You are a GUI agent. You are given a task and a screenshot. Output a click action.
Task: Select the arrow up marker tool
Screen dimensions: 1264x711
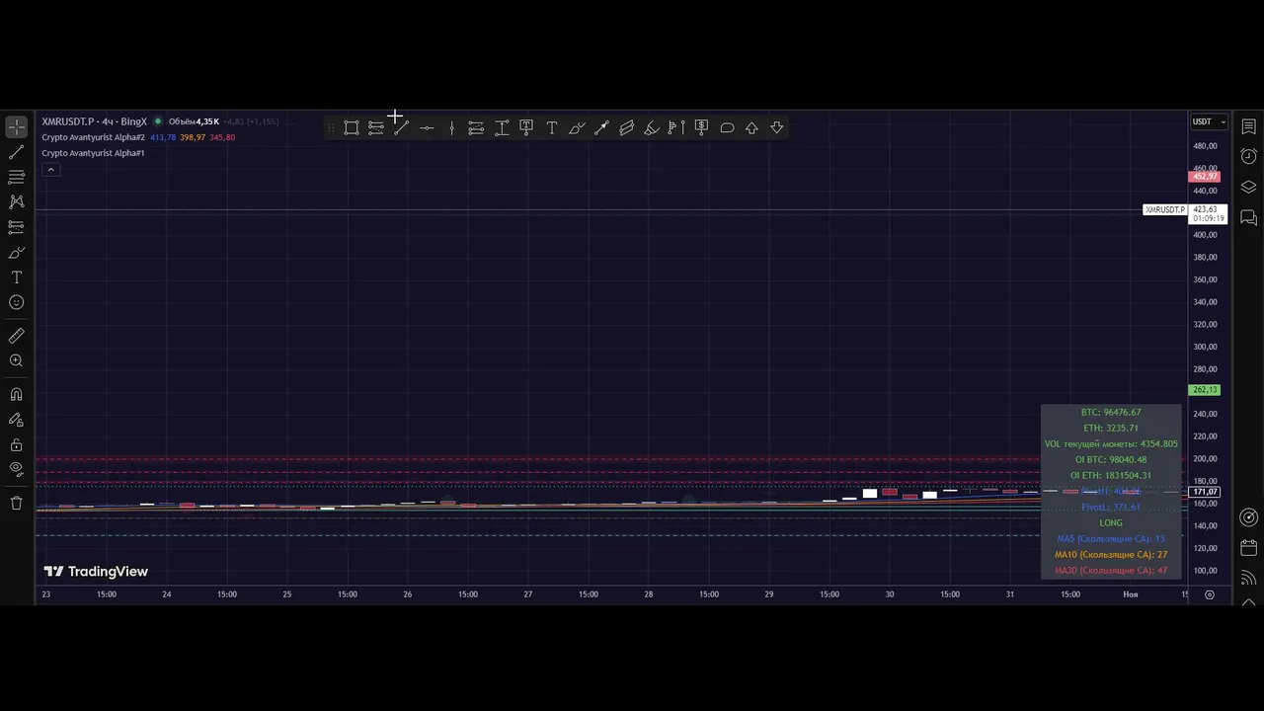pyautogui.click(x=751, y=127)
